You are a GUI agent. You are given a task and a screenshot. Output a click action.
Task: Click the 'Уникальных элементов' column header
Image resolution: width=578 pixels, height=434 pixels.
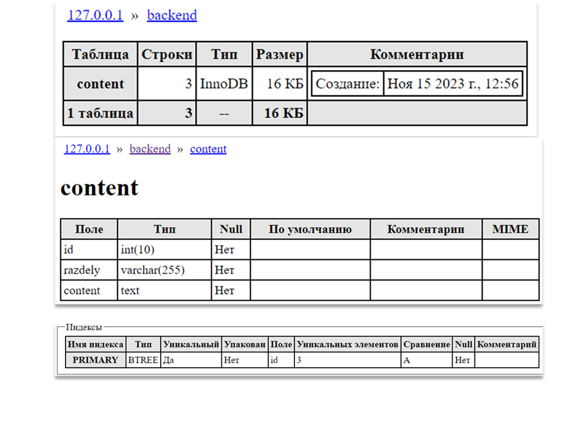pyautogui.click(x=347, y=344)
